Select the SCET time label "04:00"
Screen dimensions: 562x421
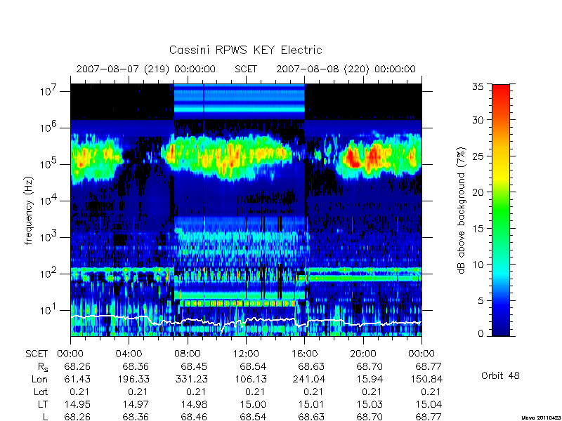(129, 354)
